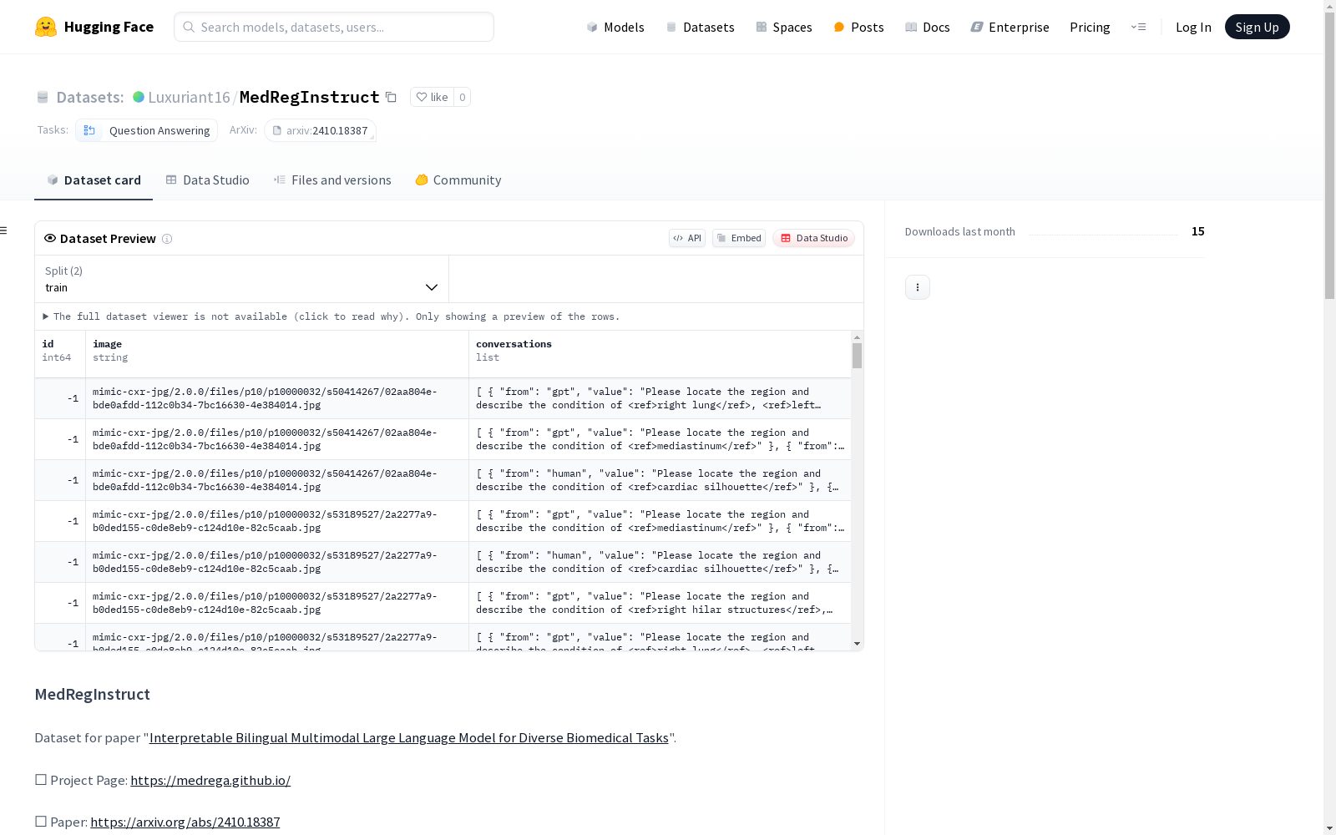Open the Split train dropdown
1336x835 pixels.
(x=242, y=279)
